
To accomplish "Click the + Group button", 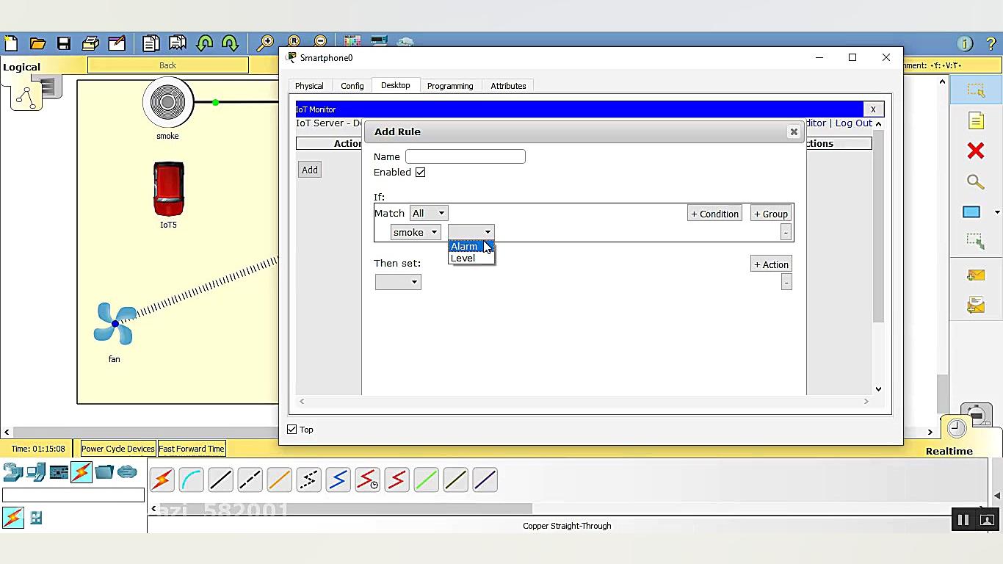I will coord(770,214).
